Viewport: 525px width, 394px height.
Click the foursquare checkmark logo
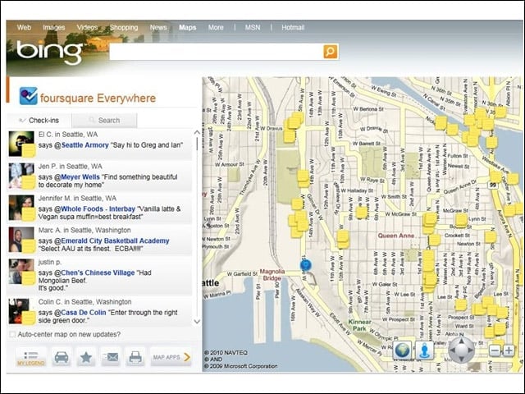click(x=28, y=96)
